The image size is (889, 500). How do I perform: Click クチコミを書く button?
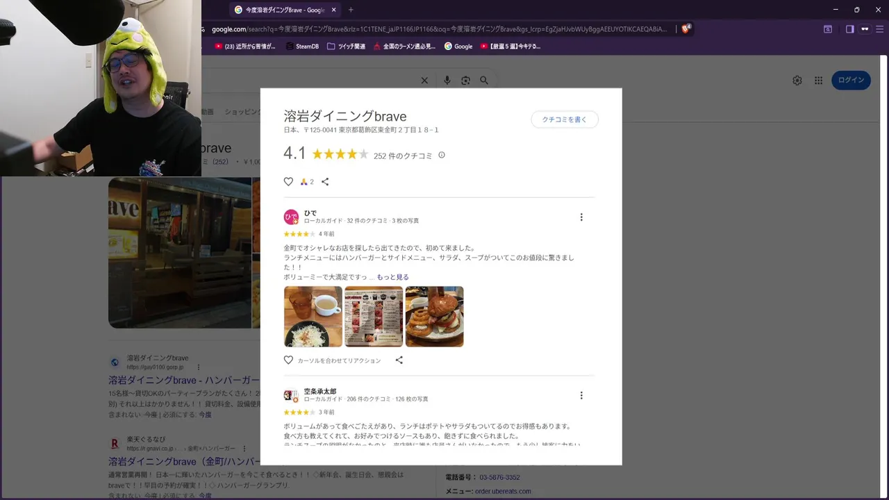565,119
